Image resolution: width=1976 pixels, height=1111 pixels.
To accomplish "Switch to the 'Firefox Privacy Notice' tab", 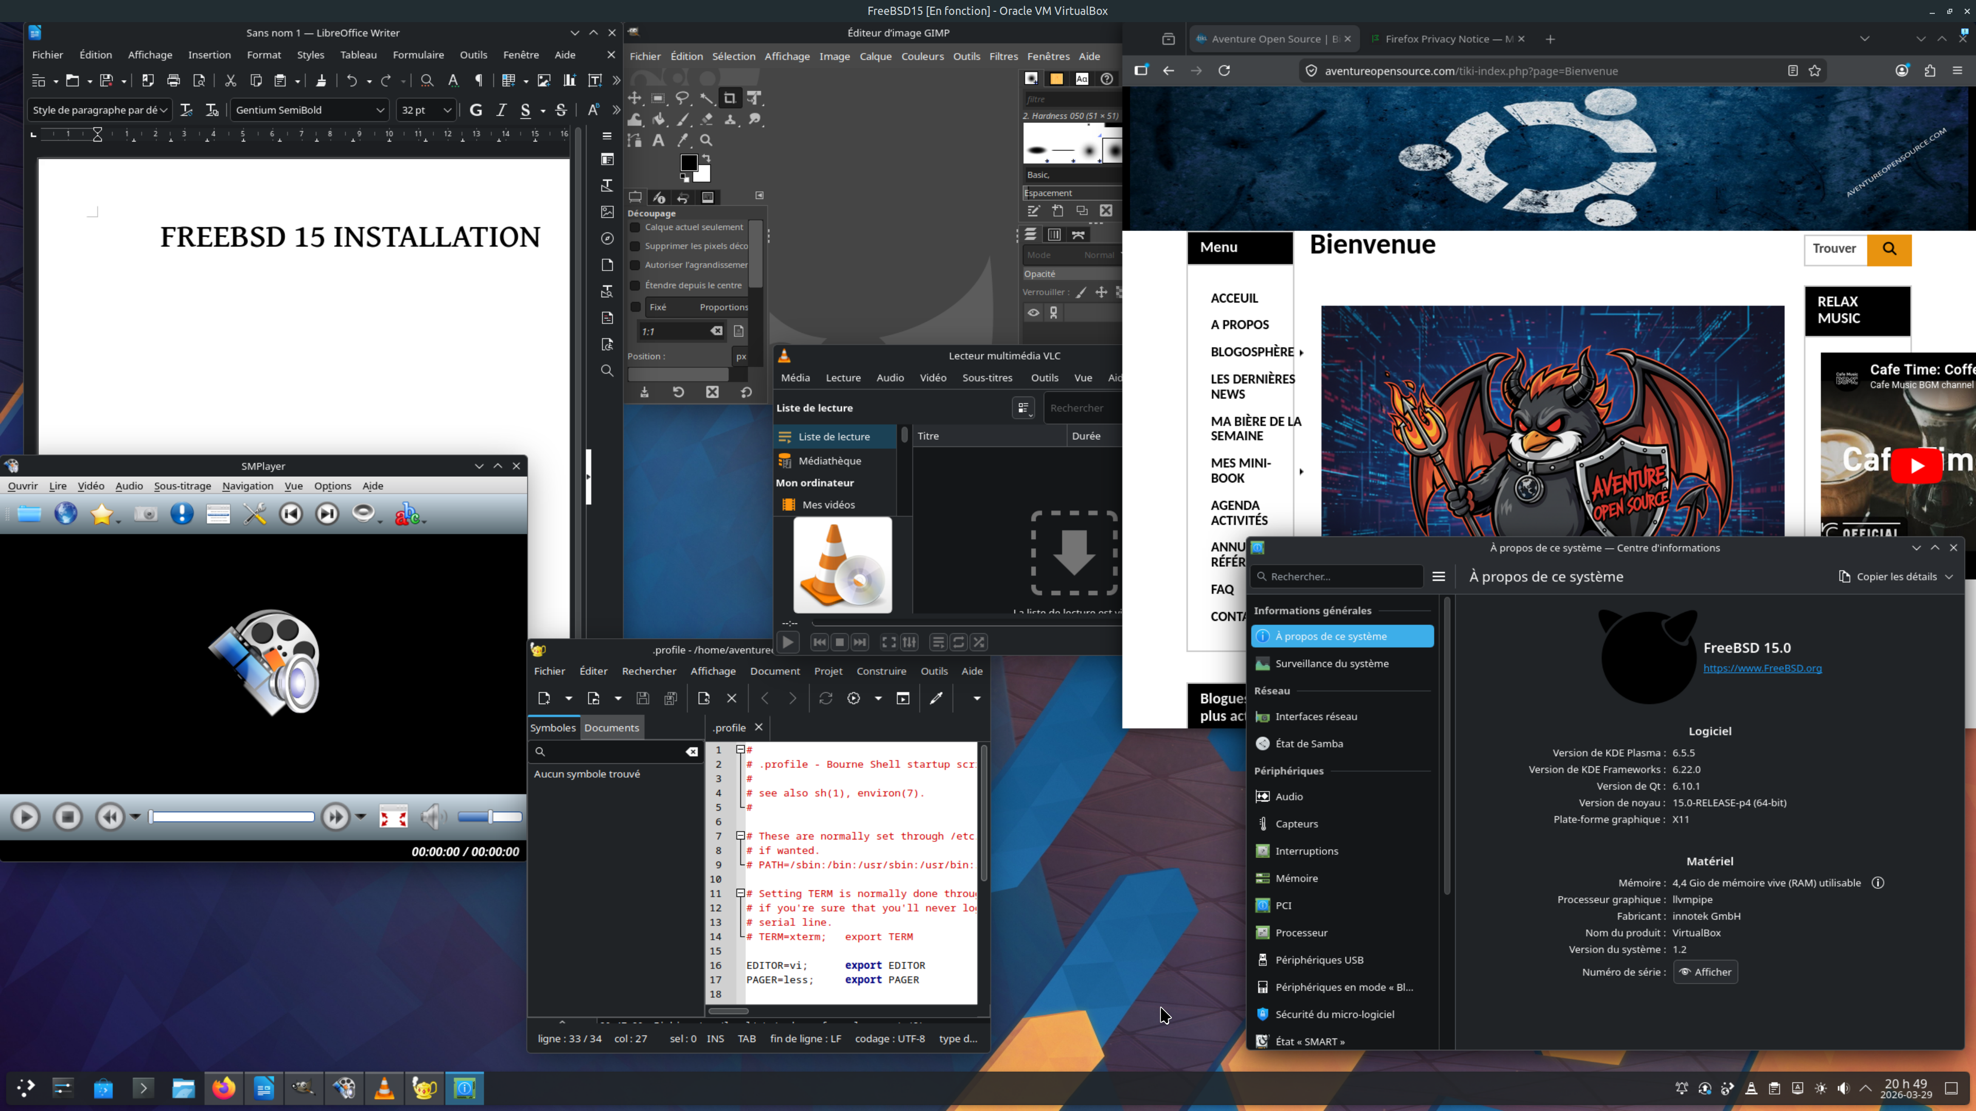I will pos(1448,39).
